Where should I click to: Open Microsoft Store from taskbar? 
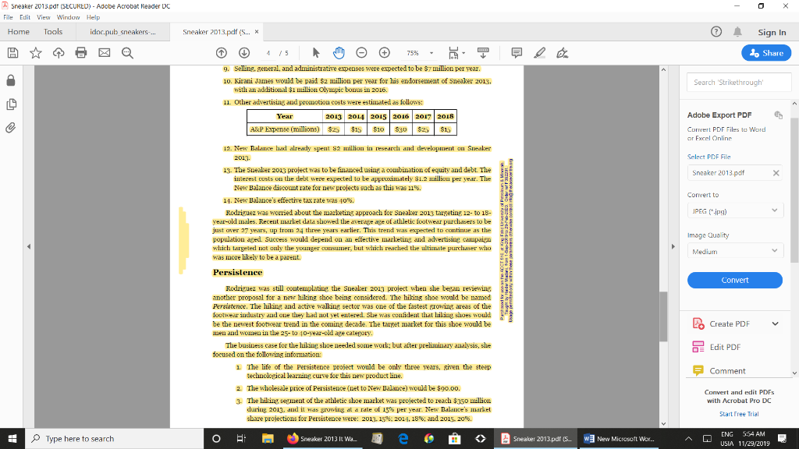coord(455,438)
